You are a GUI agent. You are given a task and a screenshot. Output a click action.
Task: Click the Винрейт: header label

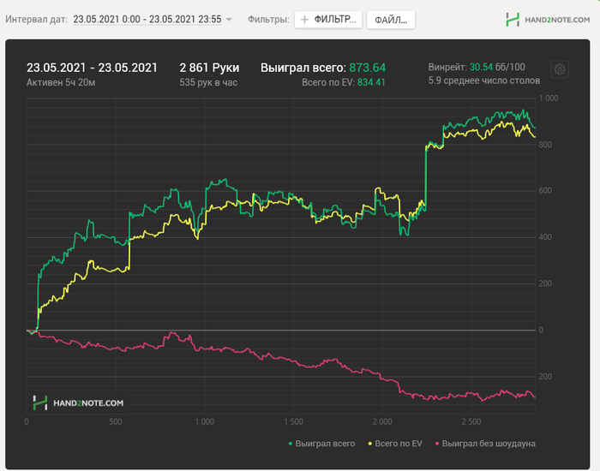click(x=447, y=68)
